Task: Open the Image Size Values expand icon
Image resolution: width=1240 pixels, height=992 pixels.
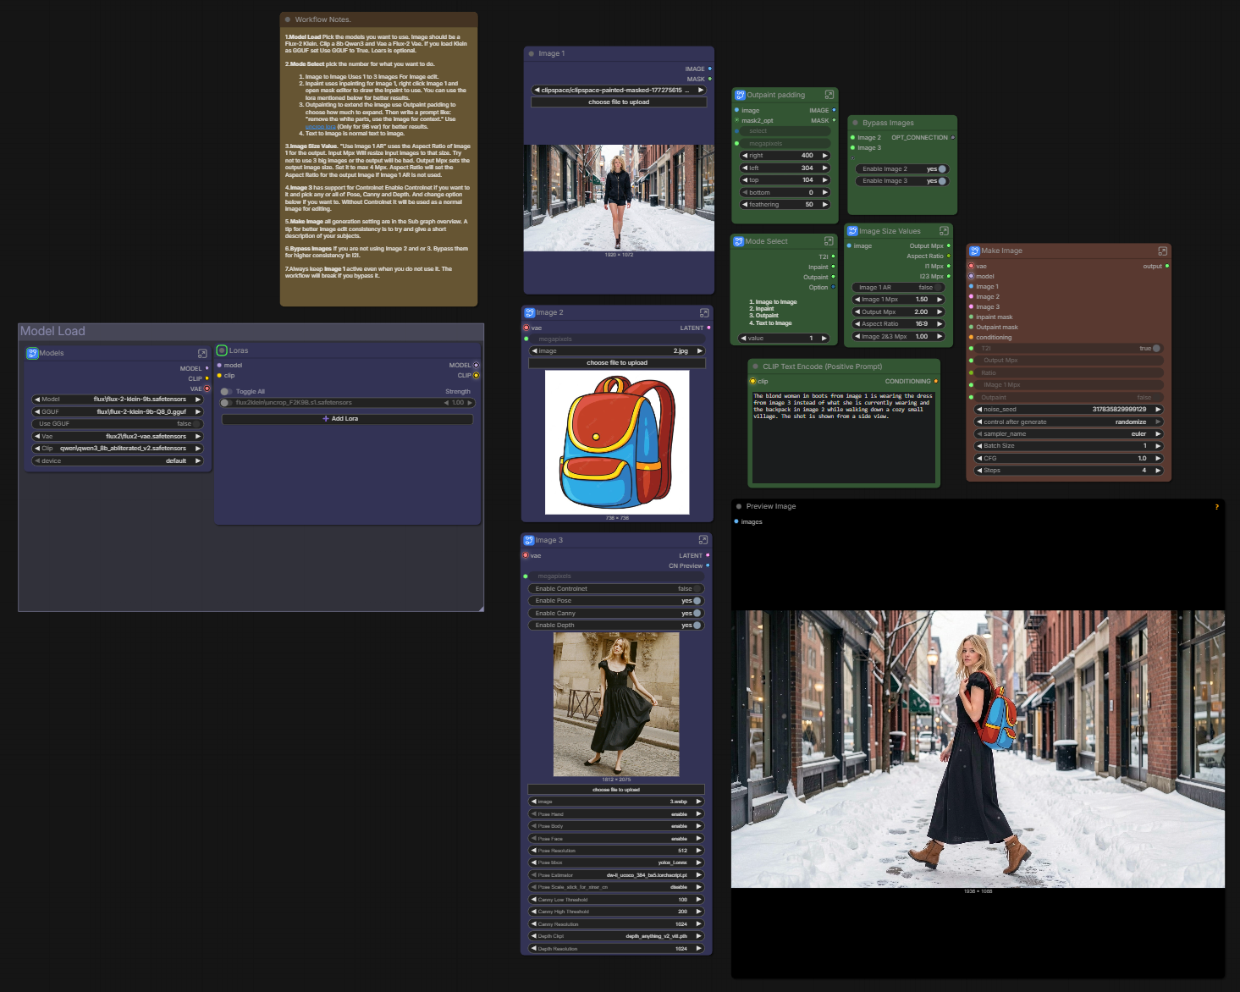Action: coord(944,231)
